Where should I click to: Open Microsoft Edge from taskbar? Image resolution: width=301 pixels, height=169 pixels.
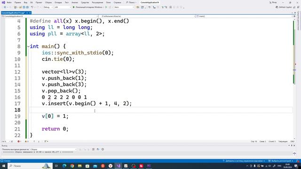64,166
